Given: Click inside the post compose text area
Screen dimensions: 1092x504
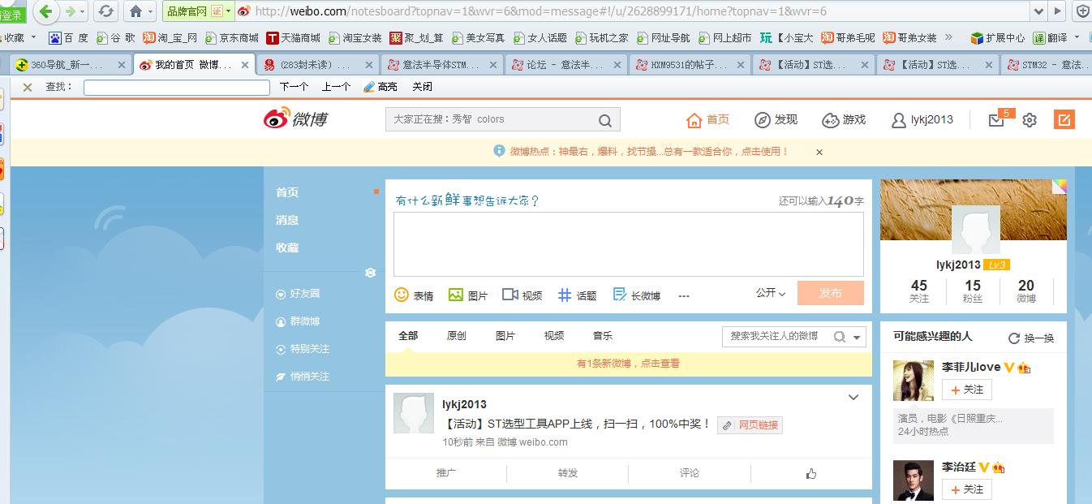Looking at the screenshot, I should point(629,244).
